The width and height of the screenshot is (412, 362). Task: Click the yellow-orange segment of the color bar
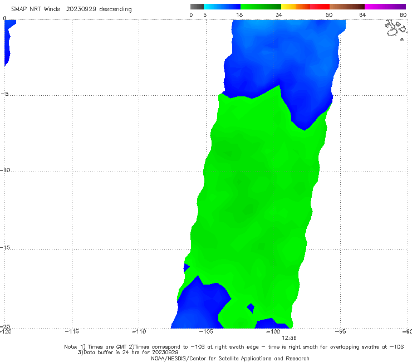[x=296, y=7]
